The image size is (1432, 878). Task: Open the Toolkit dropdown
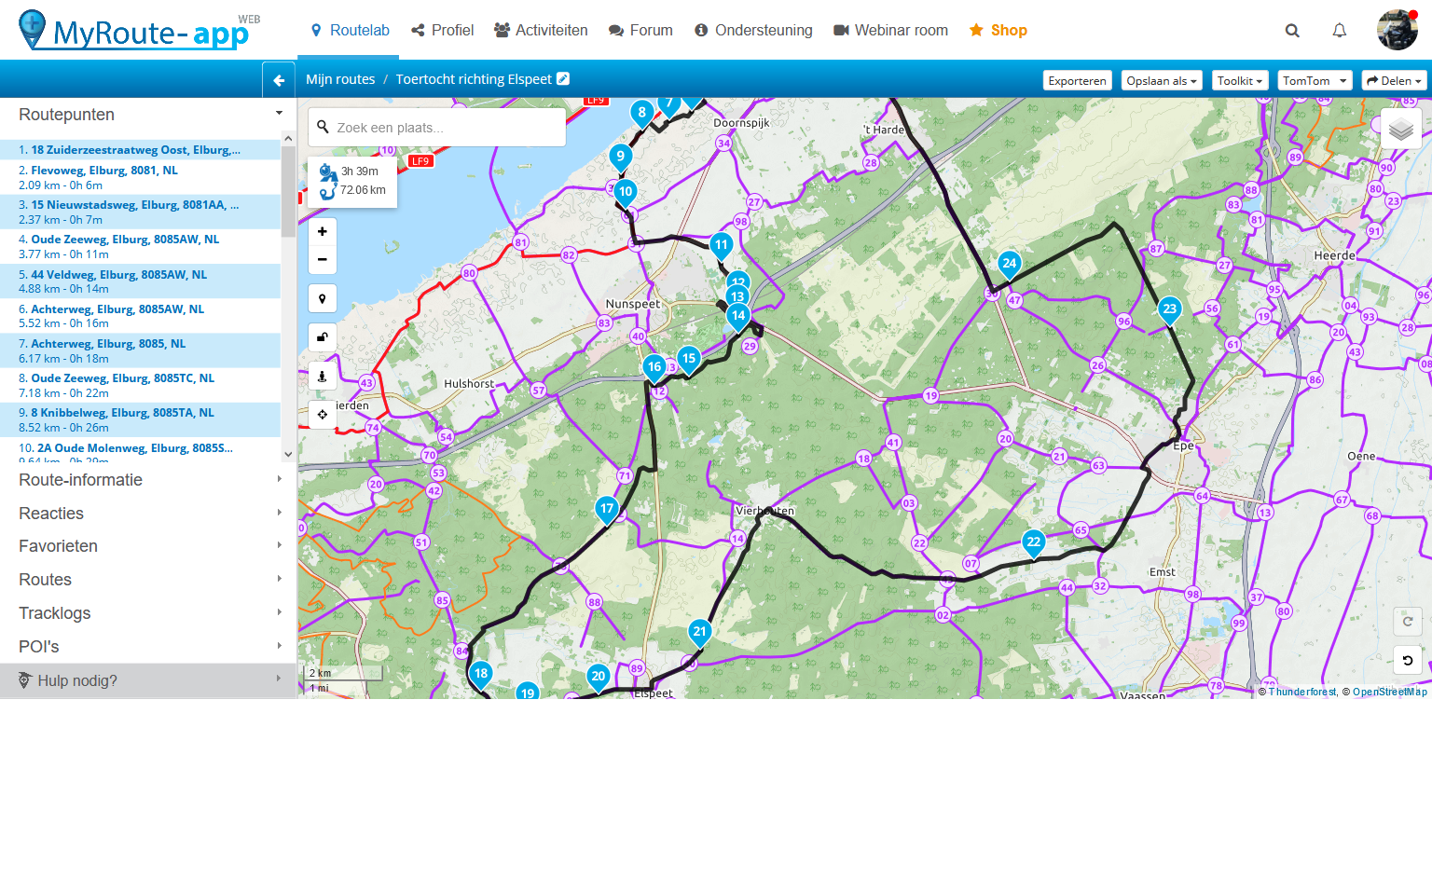click(1240, 81)
